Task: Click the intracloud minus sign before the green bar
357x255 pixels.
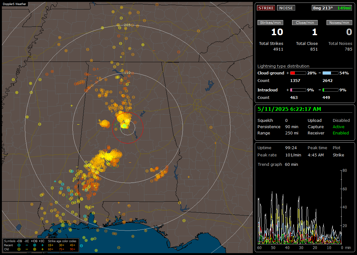Action: (320, 90)
